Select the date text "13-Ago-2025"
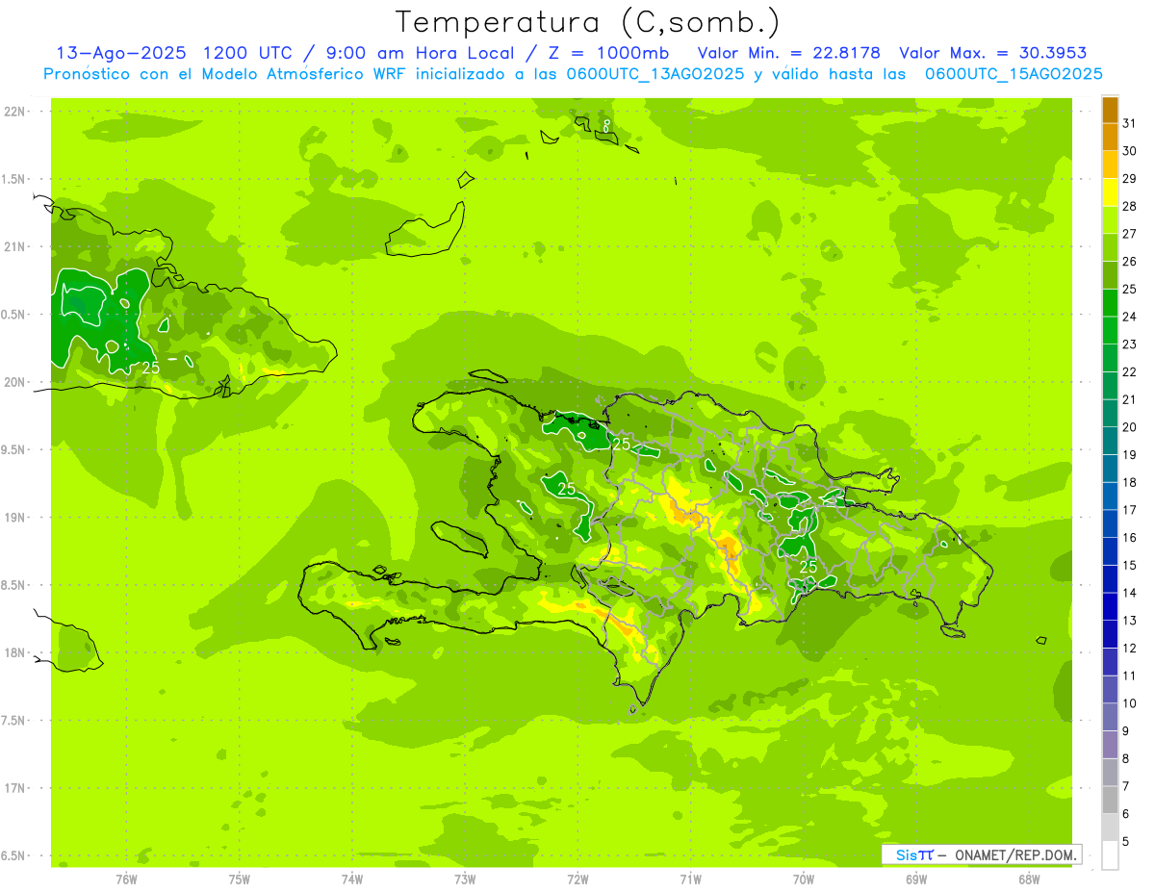This screenshot has width=1155, height=892. [120, 53]
